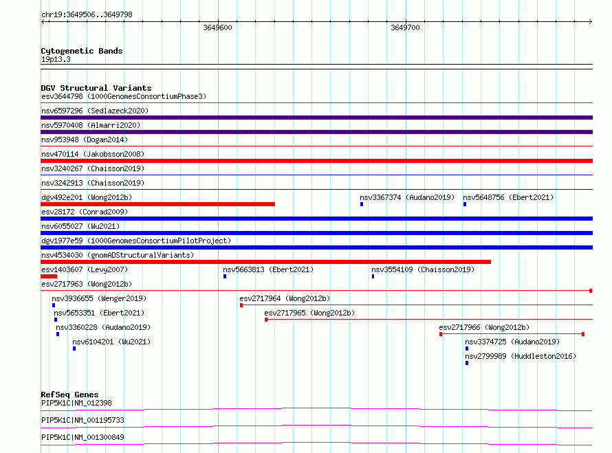Click the red bar of dgv492e201 Wong2012b
Viewport: 612px width, 453px height.
[157, 204]
